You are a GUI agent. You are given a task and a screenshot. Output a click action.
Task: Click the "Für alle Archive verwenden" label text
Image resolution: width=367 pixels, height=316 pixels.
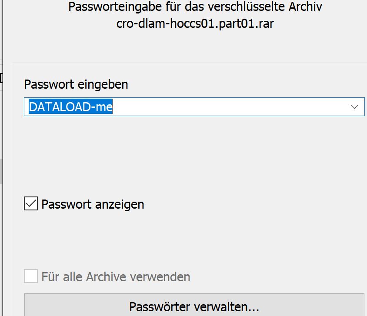(116, 276)
